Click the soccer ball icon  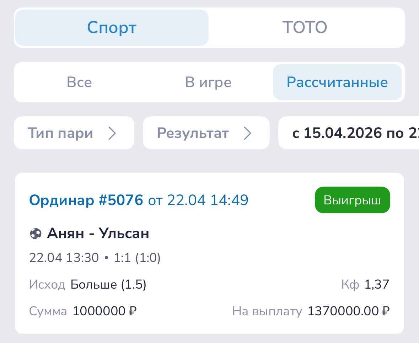click(35, 234)
